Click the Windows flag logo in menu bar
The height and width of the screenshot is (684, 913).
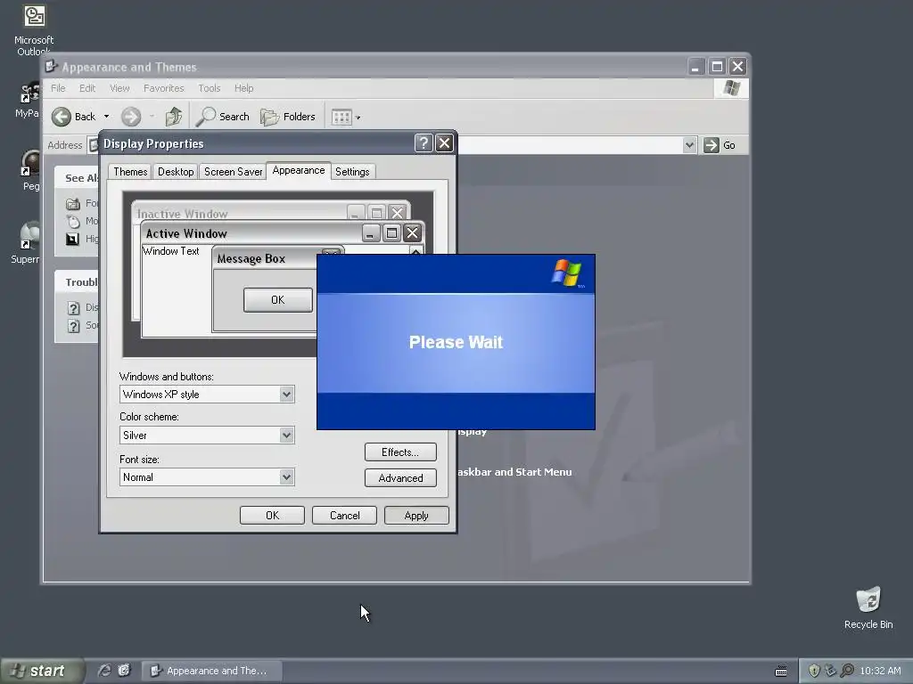(731, 88)
